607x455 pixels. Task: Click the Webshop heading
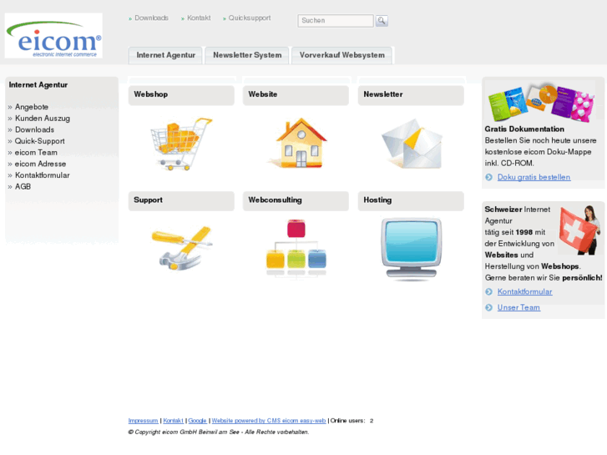pyautogui.click(x=150, y=94)
